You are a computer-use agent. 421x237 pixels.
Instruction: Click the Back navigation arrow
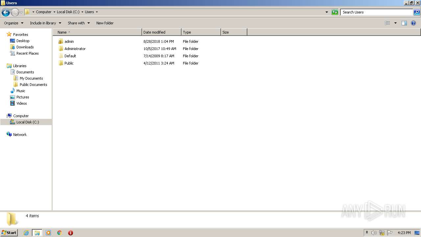(6, 13)
